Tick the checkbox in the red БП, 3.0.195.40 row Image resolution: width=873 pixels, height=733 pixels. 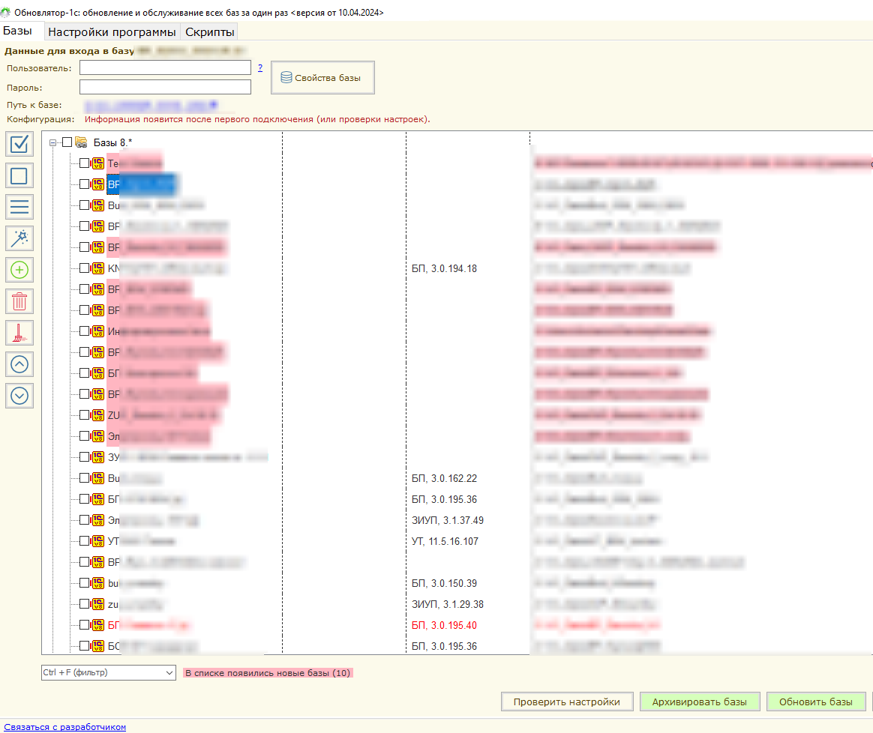(x=84, y=624)
